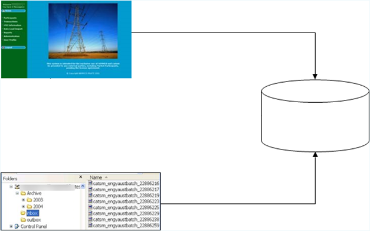This screenshot has height=231, width=370.
Task: Open Administration in the green sidebar
Action: coord(12,37)
